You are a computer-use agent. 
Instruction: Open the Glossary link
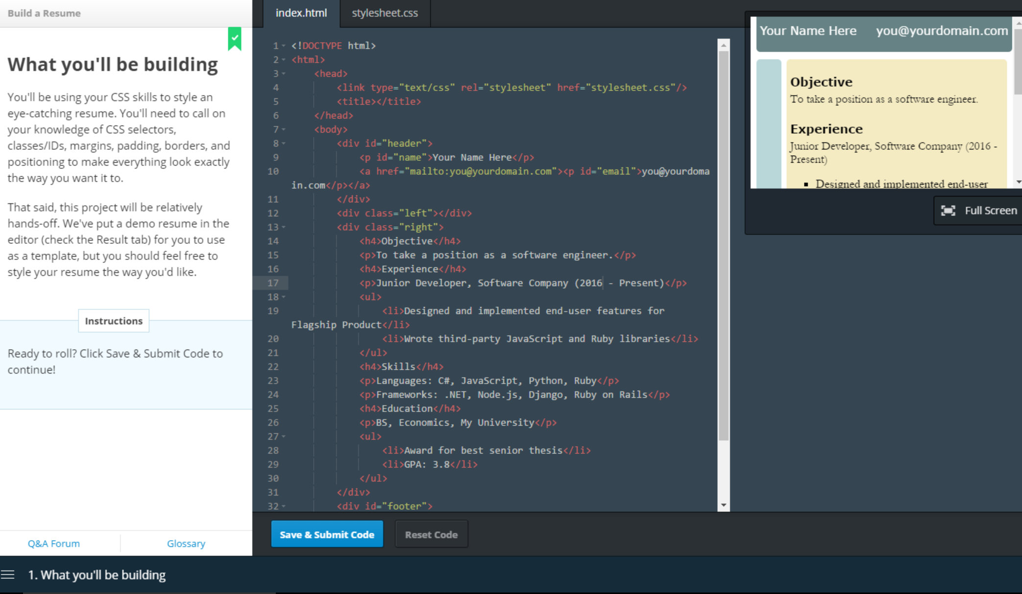186,543
